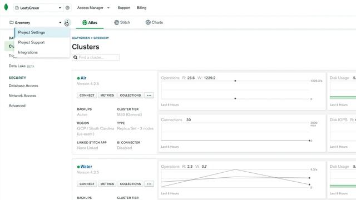Connect to the Air cluster
The width and height of the screenshot is (356, 200).
tap(87, 95)
